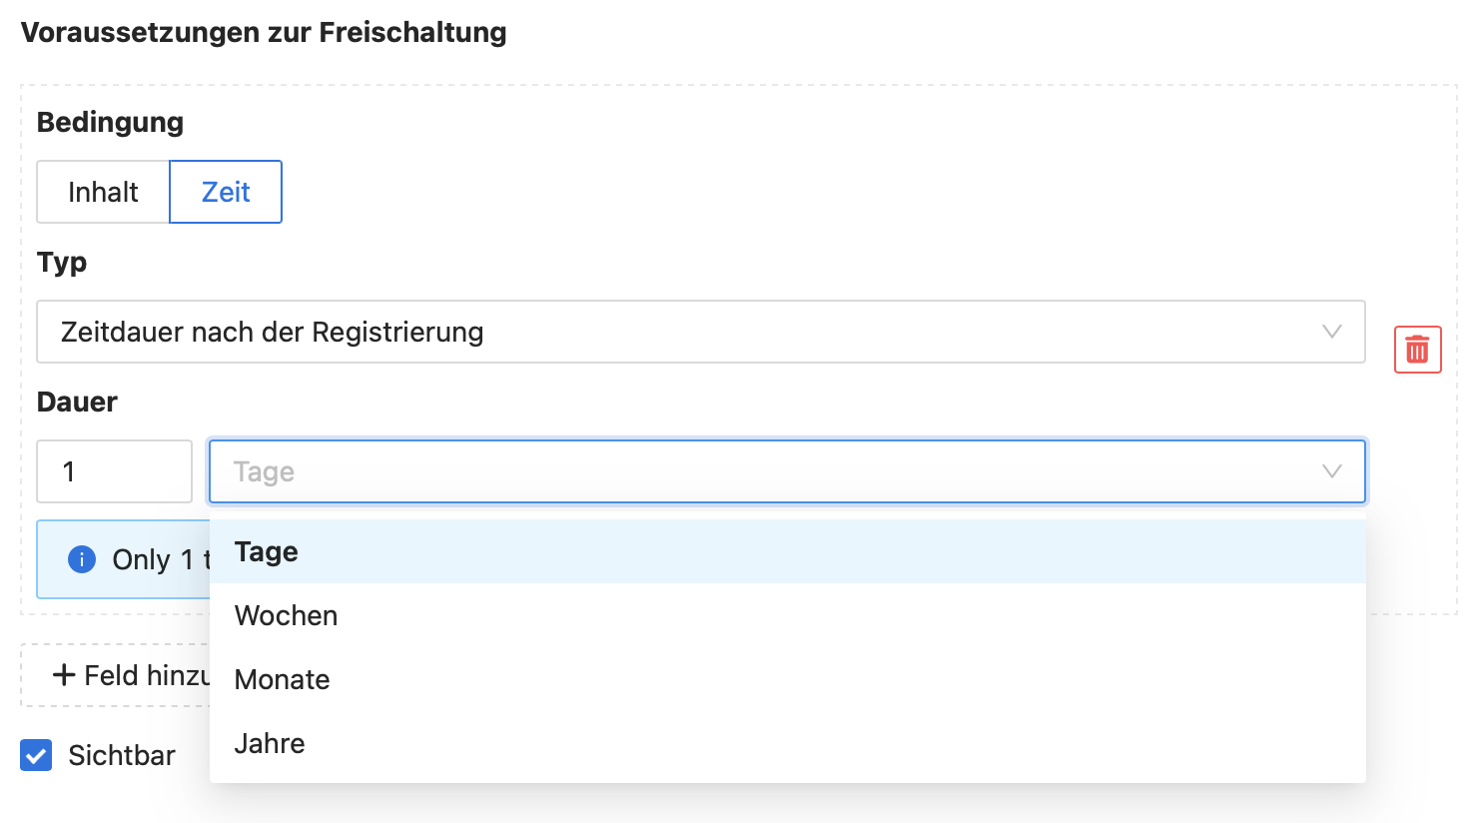Viewport: 1480px width, 823px height.
Task: Delete the condition with the red trash icon
Action: [x=1417, y=350]
